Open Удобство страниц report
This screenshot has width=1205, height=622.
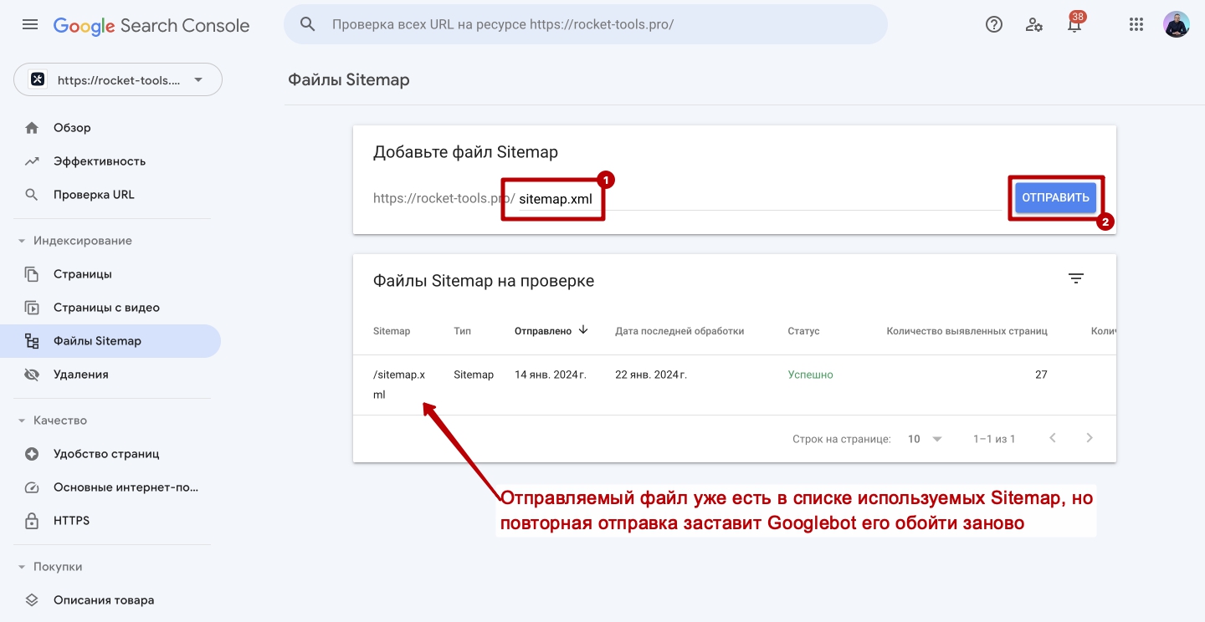pyautogui.click(x=110, y=454)
